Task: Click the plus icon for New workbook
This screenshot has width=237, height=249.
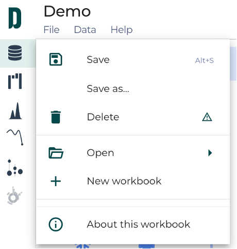Action: pyautogui.click(x=56, y=181)
